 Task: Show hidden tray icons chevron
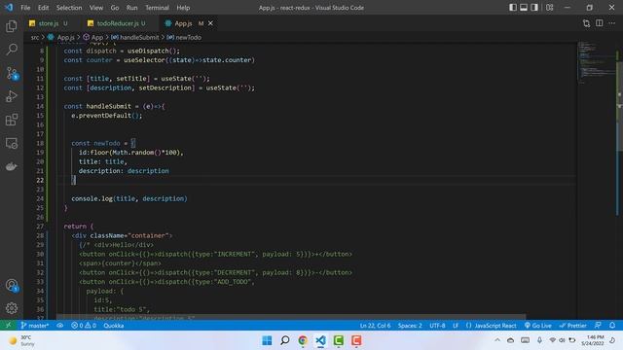tap(497, 340)
